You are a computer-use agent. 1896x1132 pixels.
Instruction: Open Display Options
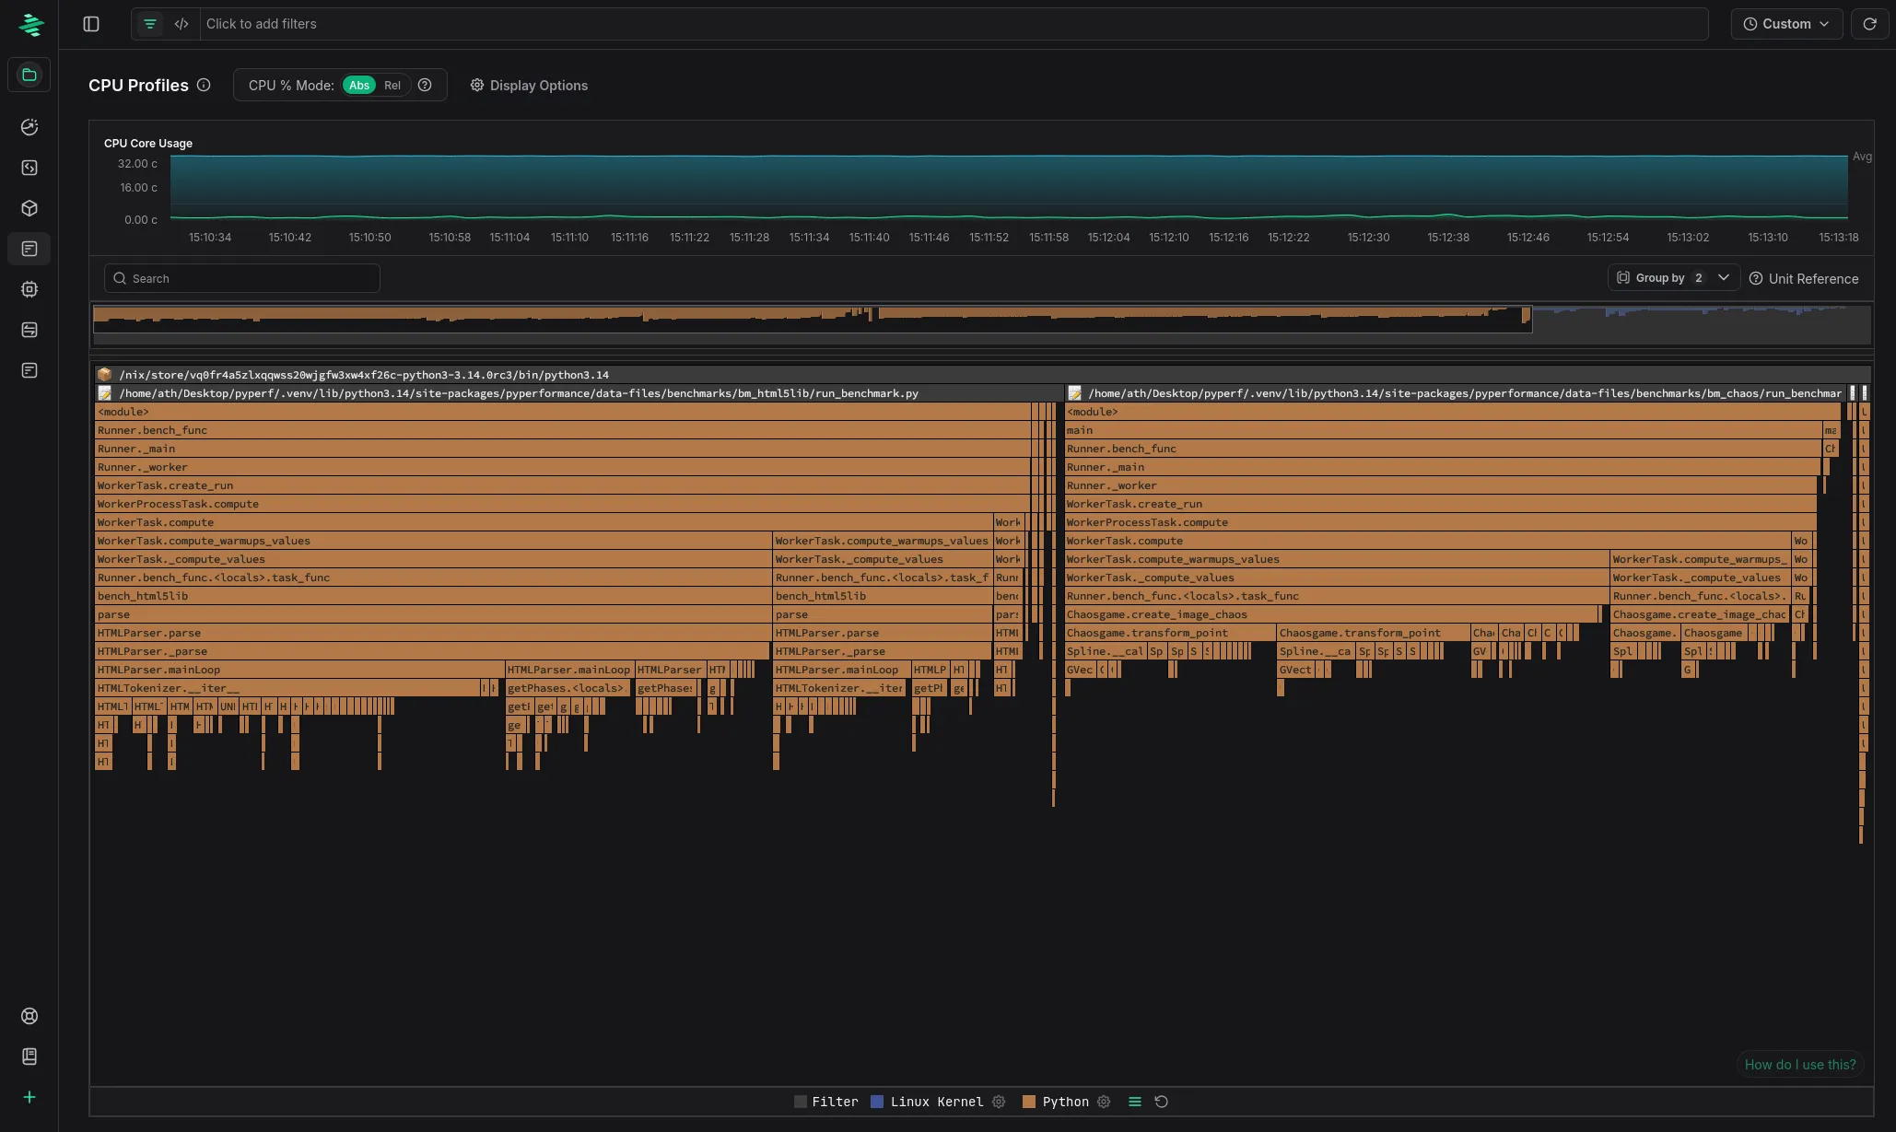click(x=528, y=85)
